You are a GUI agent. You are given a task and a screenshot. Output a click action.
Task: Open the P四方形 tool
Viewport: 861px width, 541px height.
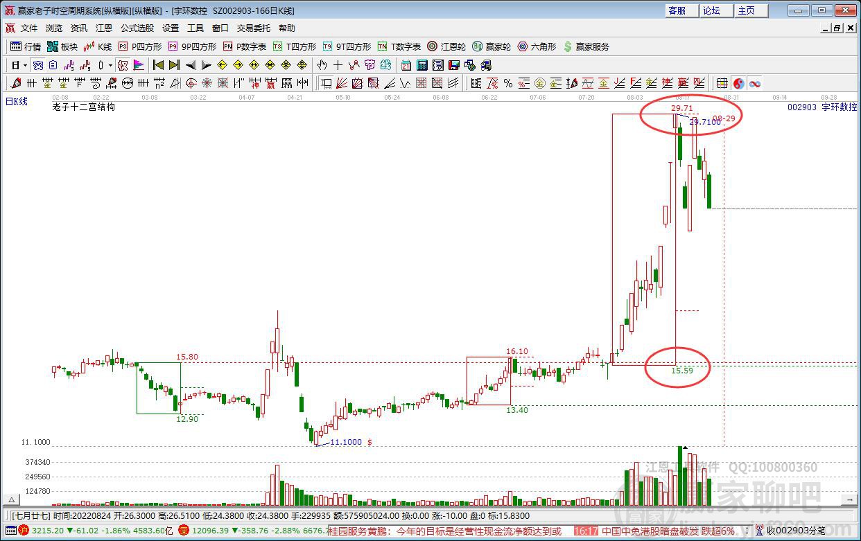click(139, 46)
